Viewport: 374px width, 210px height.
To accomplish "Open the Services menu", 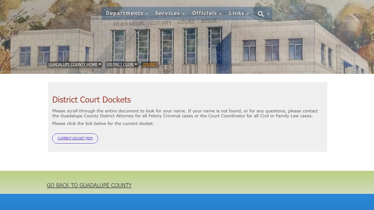I will (170, 13).
